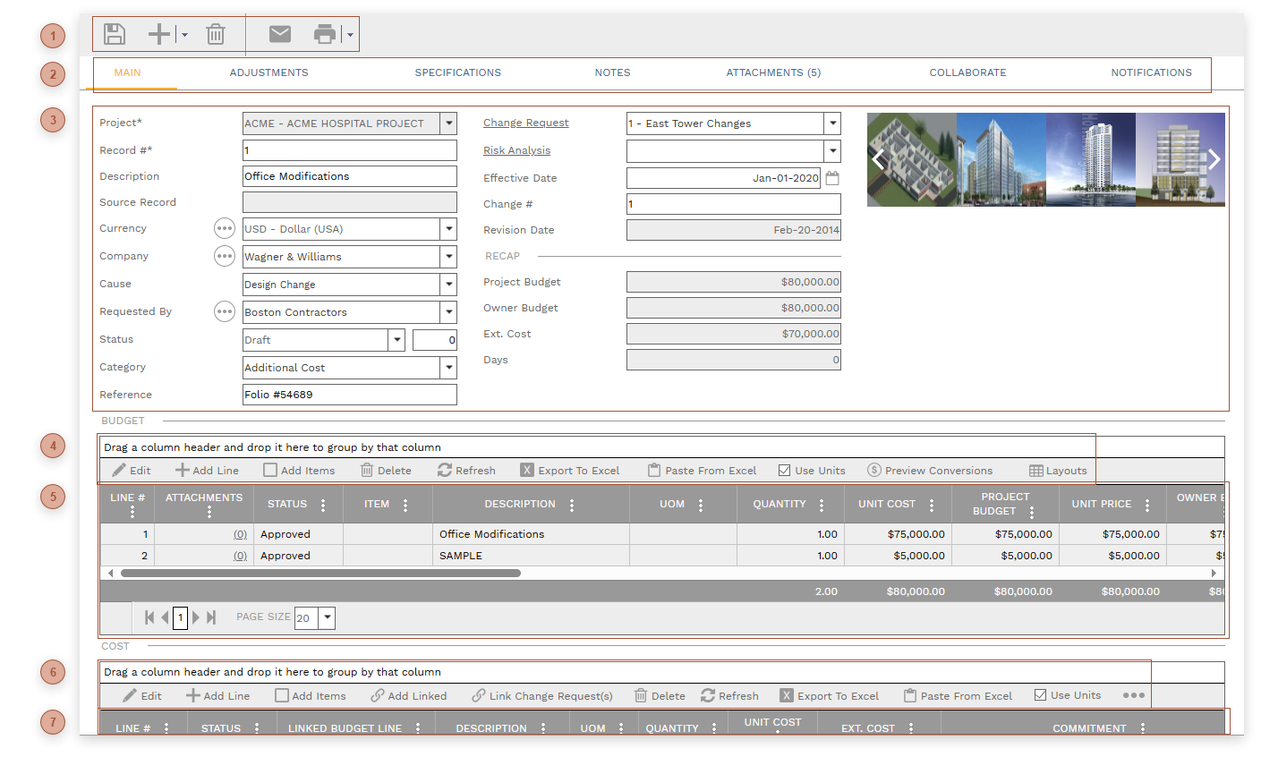This screenshot has width=1261, height=757.
Task: Toggle Use Units checkbox in Budget section
Action: pos(785,471)
